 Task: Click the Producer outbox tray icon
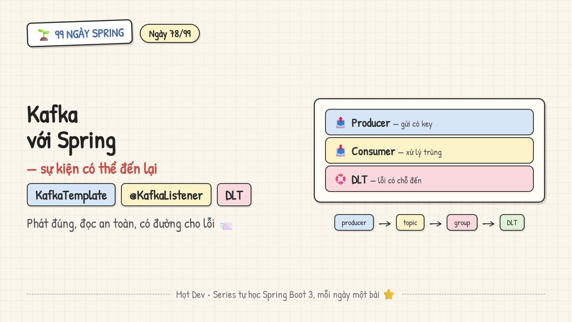[x=341, y=123]
